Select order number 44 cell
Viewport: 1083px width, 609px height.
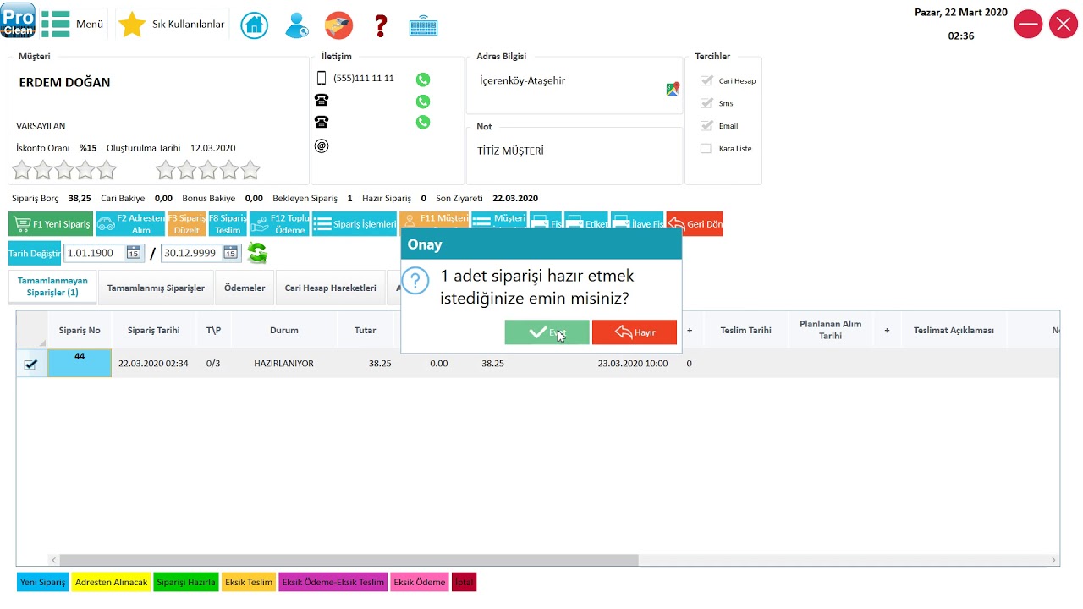tap(80, 363)
